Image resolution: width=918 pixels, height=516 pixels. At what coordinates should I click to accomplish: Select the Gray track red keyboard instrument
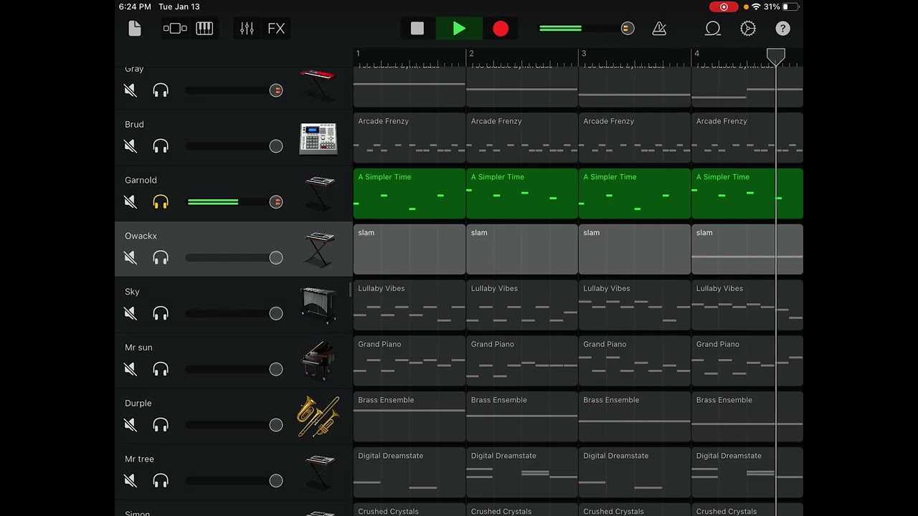coord(318,84)
